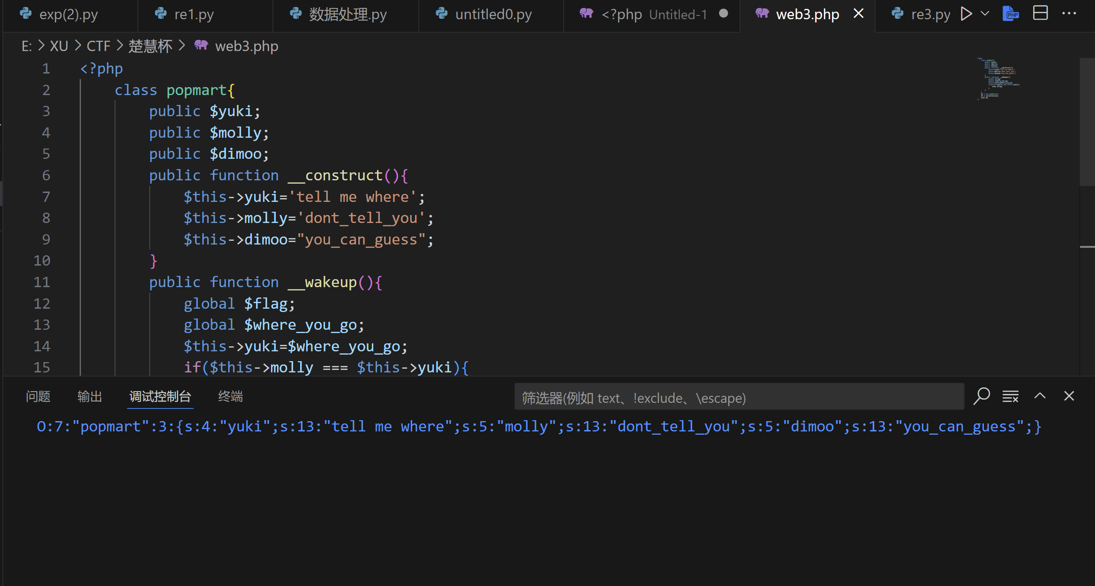
Task: Click the Python icon on 数据处理.py tab
Action: [296, 14]
